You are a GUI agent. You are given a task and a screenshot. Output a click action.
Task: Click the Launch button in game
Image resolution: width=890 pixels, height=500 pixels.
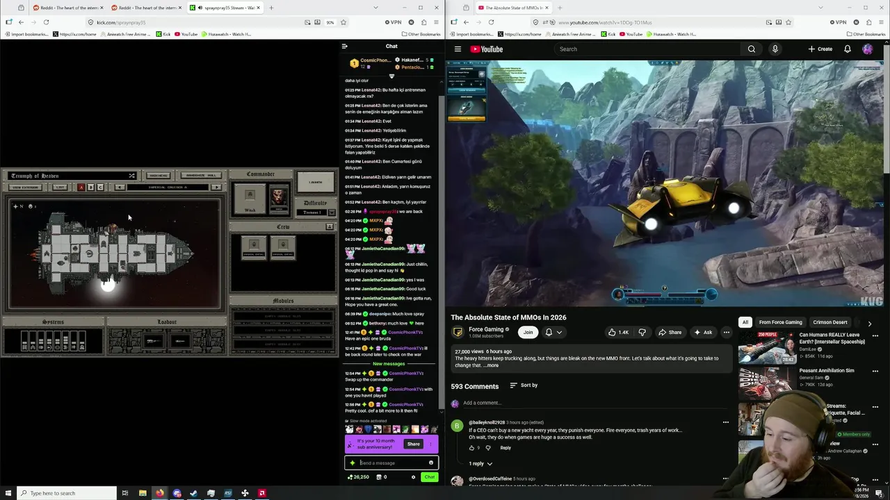pos(316,183)
